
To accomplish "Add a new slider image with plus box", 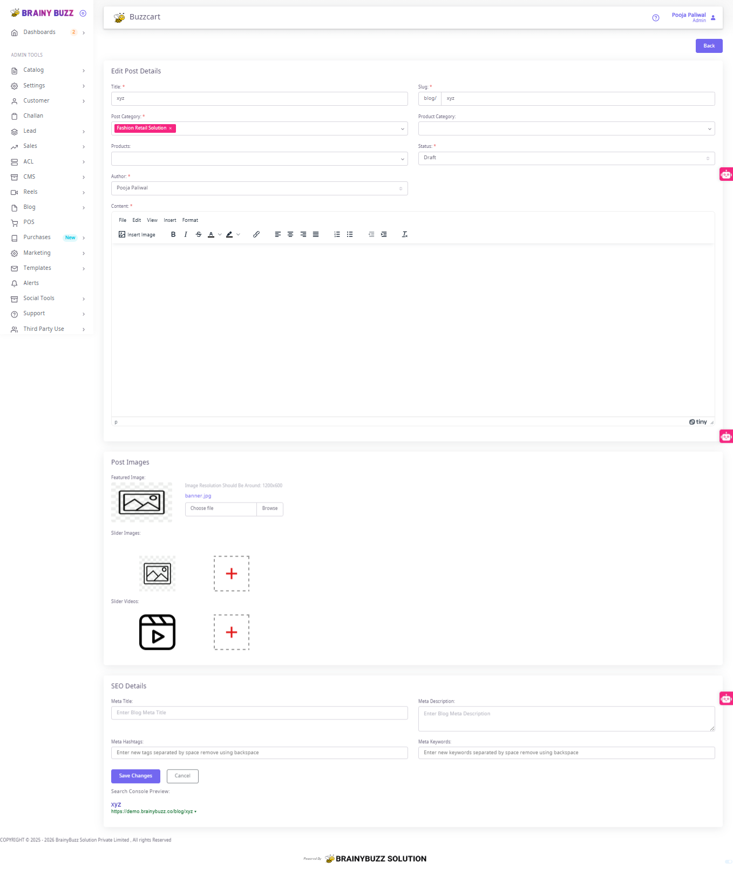I will [232, 574].
